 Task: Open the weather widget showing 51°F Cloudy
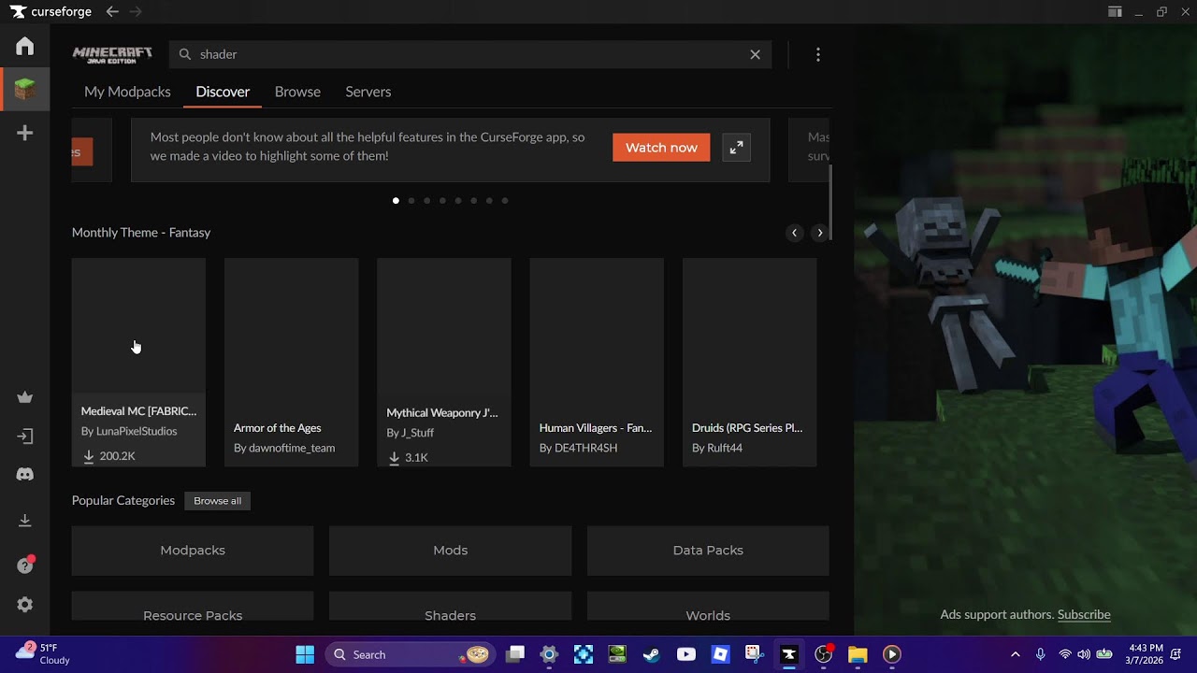(43, 653)
